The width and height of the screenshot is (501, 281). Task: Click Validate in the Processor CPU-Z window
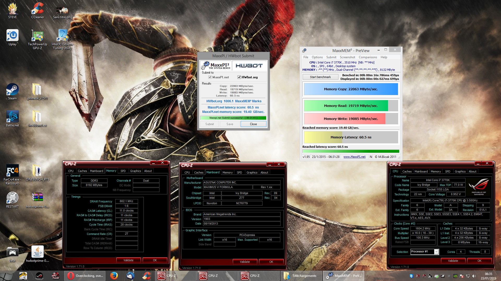click(453, 261)
